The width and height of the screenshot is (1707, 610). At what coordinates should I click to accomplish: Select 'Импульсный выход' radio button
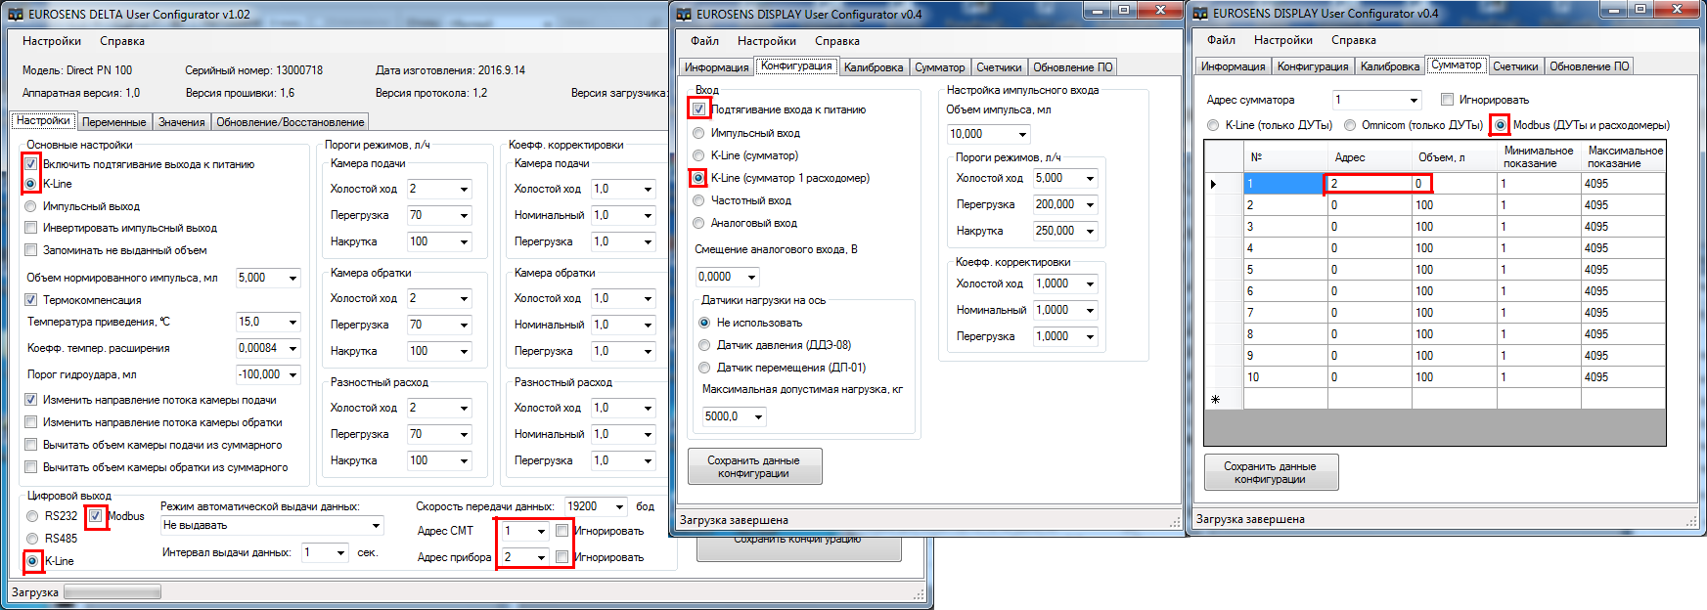[x=31, y=206]
